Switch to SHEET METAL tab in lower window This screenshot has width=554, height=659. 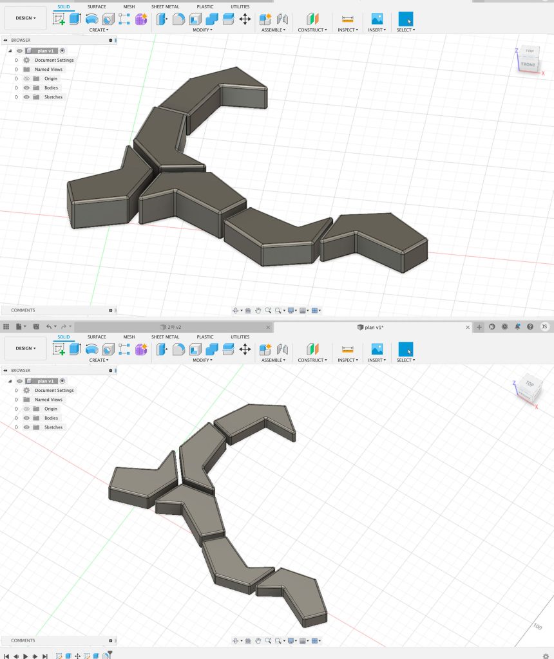click(166, 337)
